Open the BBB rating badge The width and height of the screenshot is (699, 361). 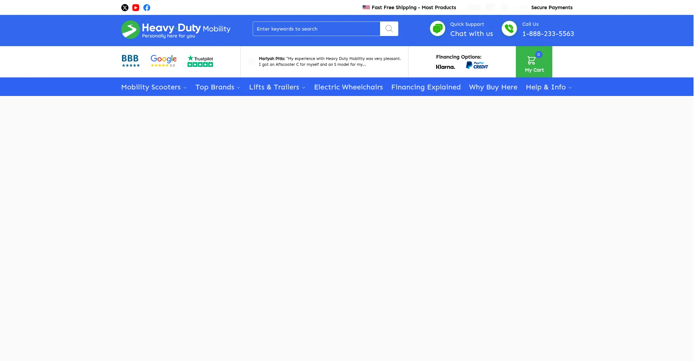click(x=130, y=61)
